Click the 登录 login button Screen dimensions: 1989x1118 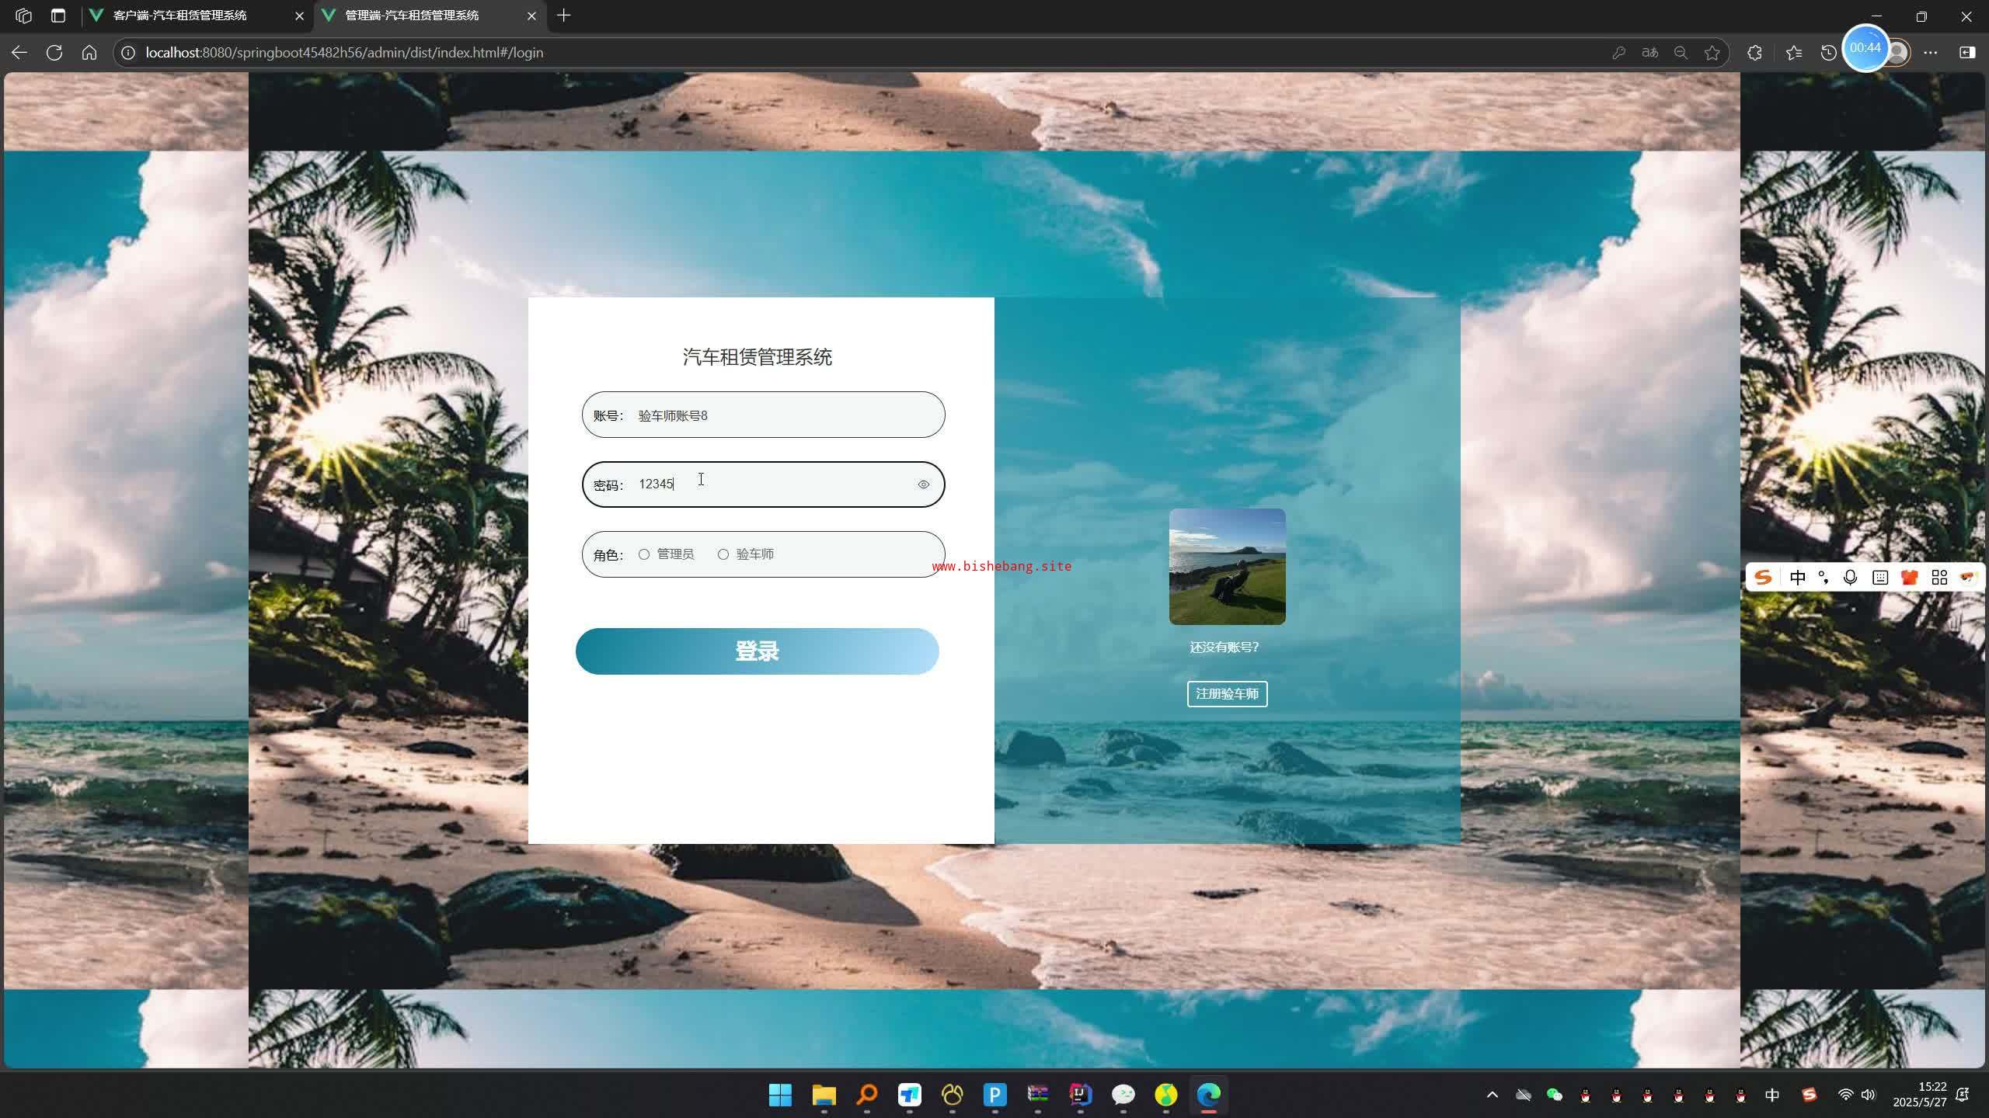click(757, 651)
